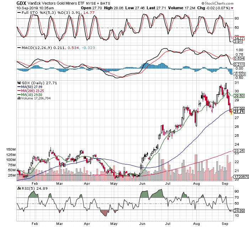Viewport: 249px width, 227px height.
Task: Click the 150M volume scale label
Action: 11,150
